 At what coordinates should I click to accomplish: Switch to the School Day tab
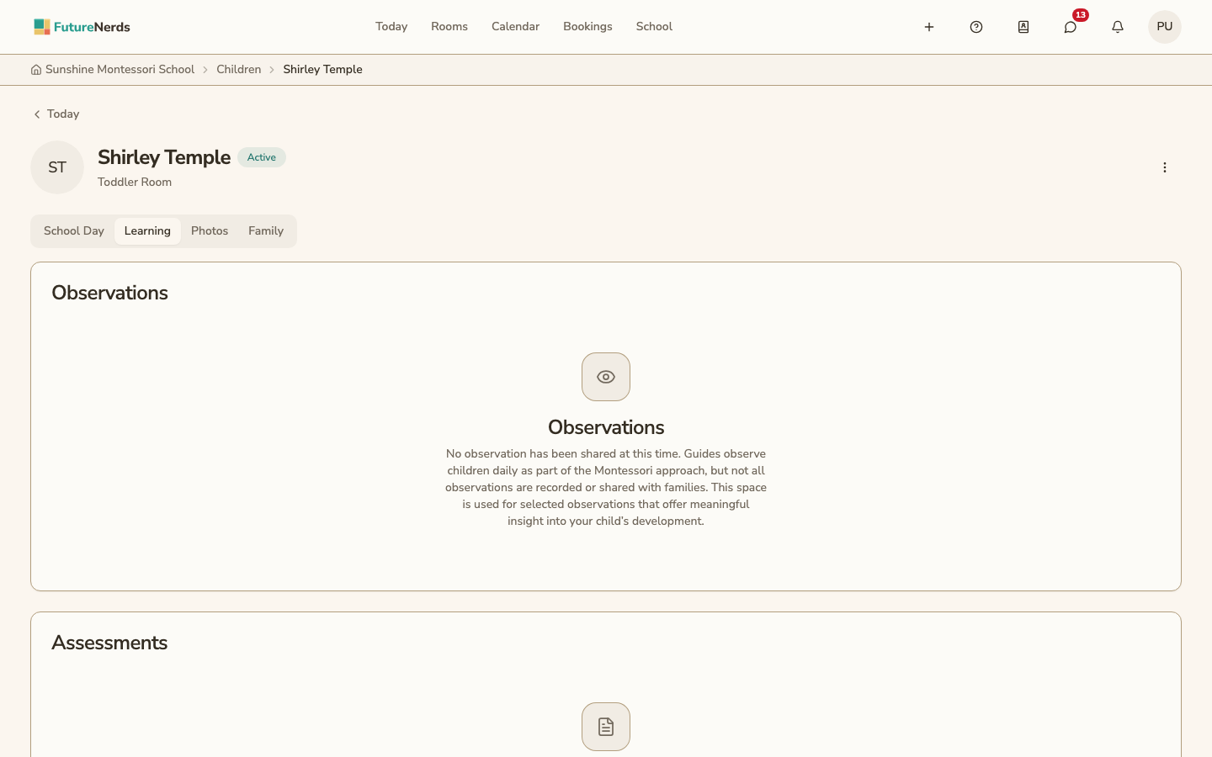tap(74, 231)
